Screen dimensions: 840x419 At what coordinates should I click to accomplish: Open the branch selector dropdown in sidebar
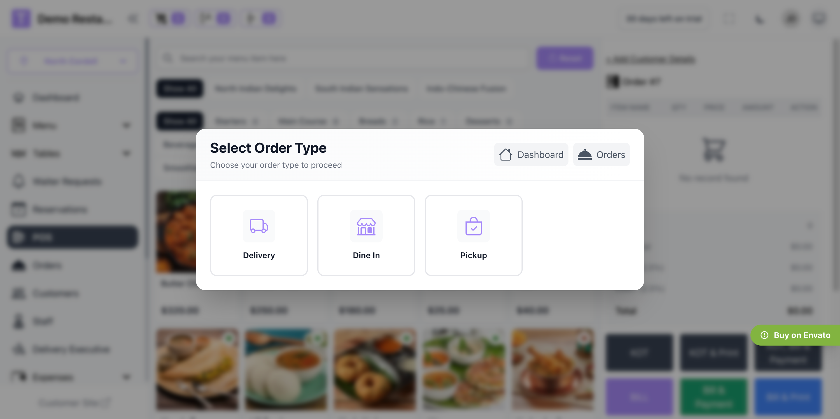tap(72, 61)
